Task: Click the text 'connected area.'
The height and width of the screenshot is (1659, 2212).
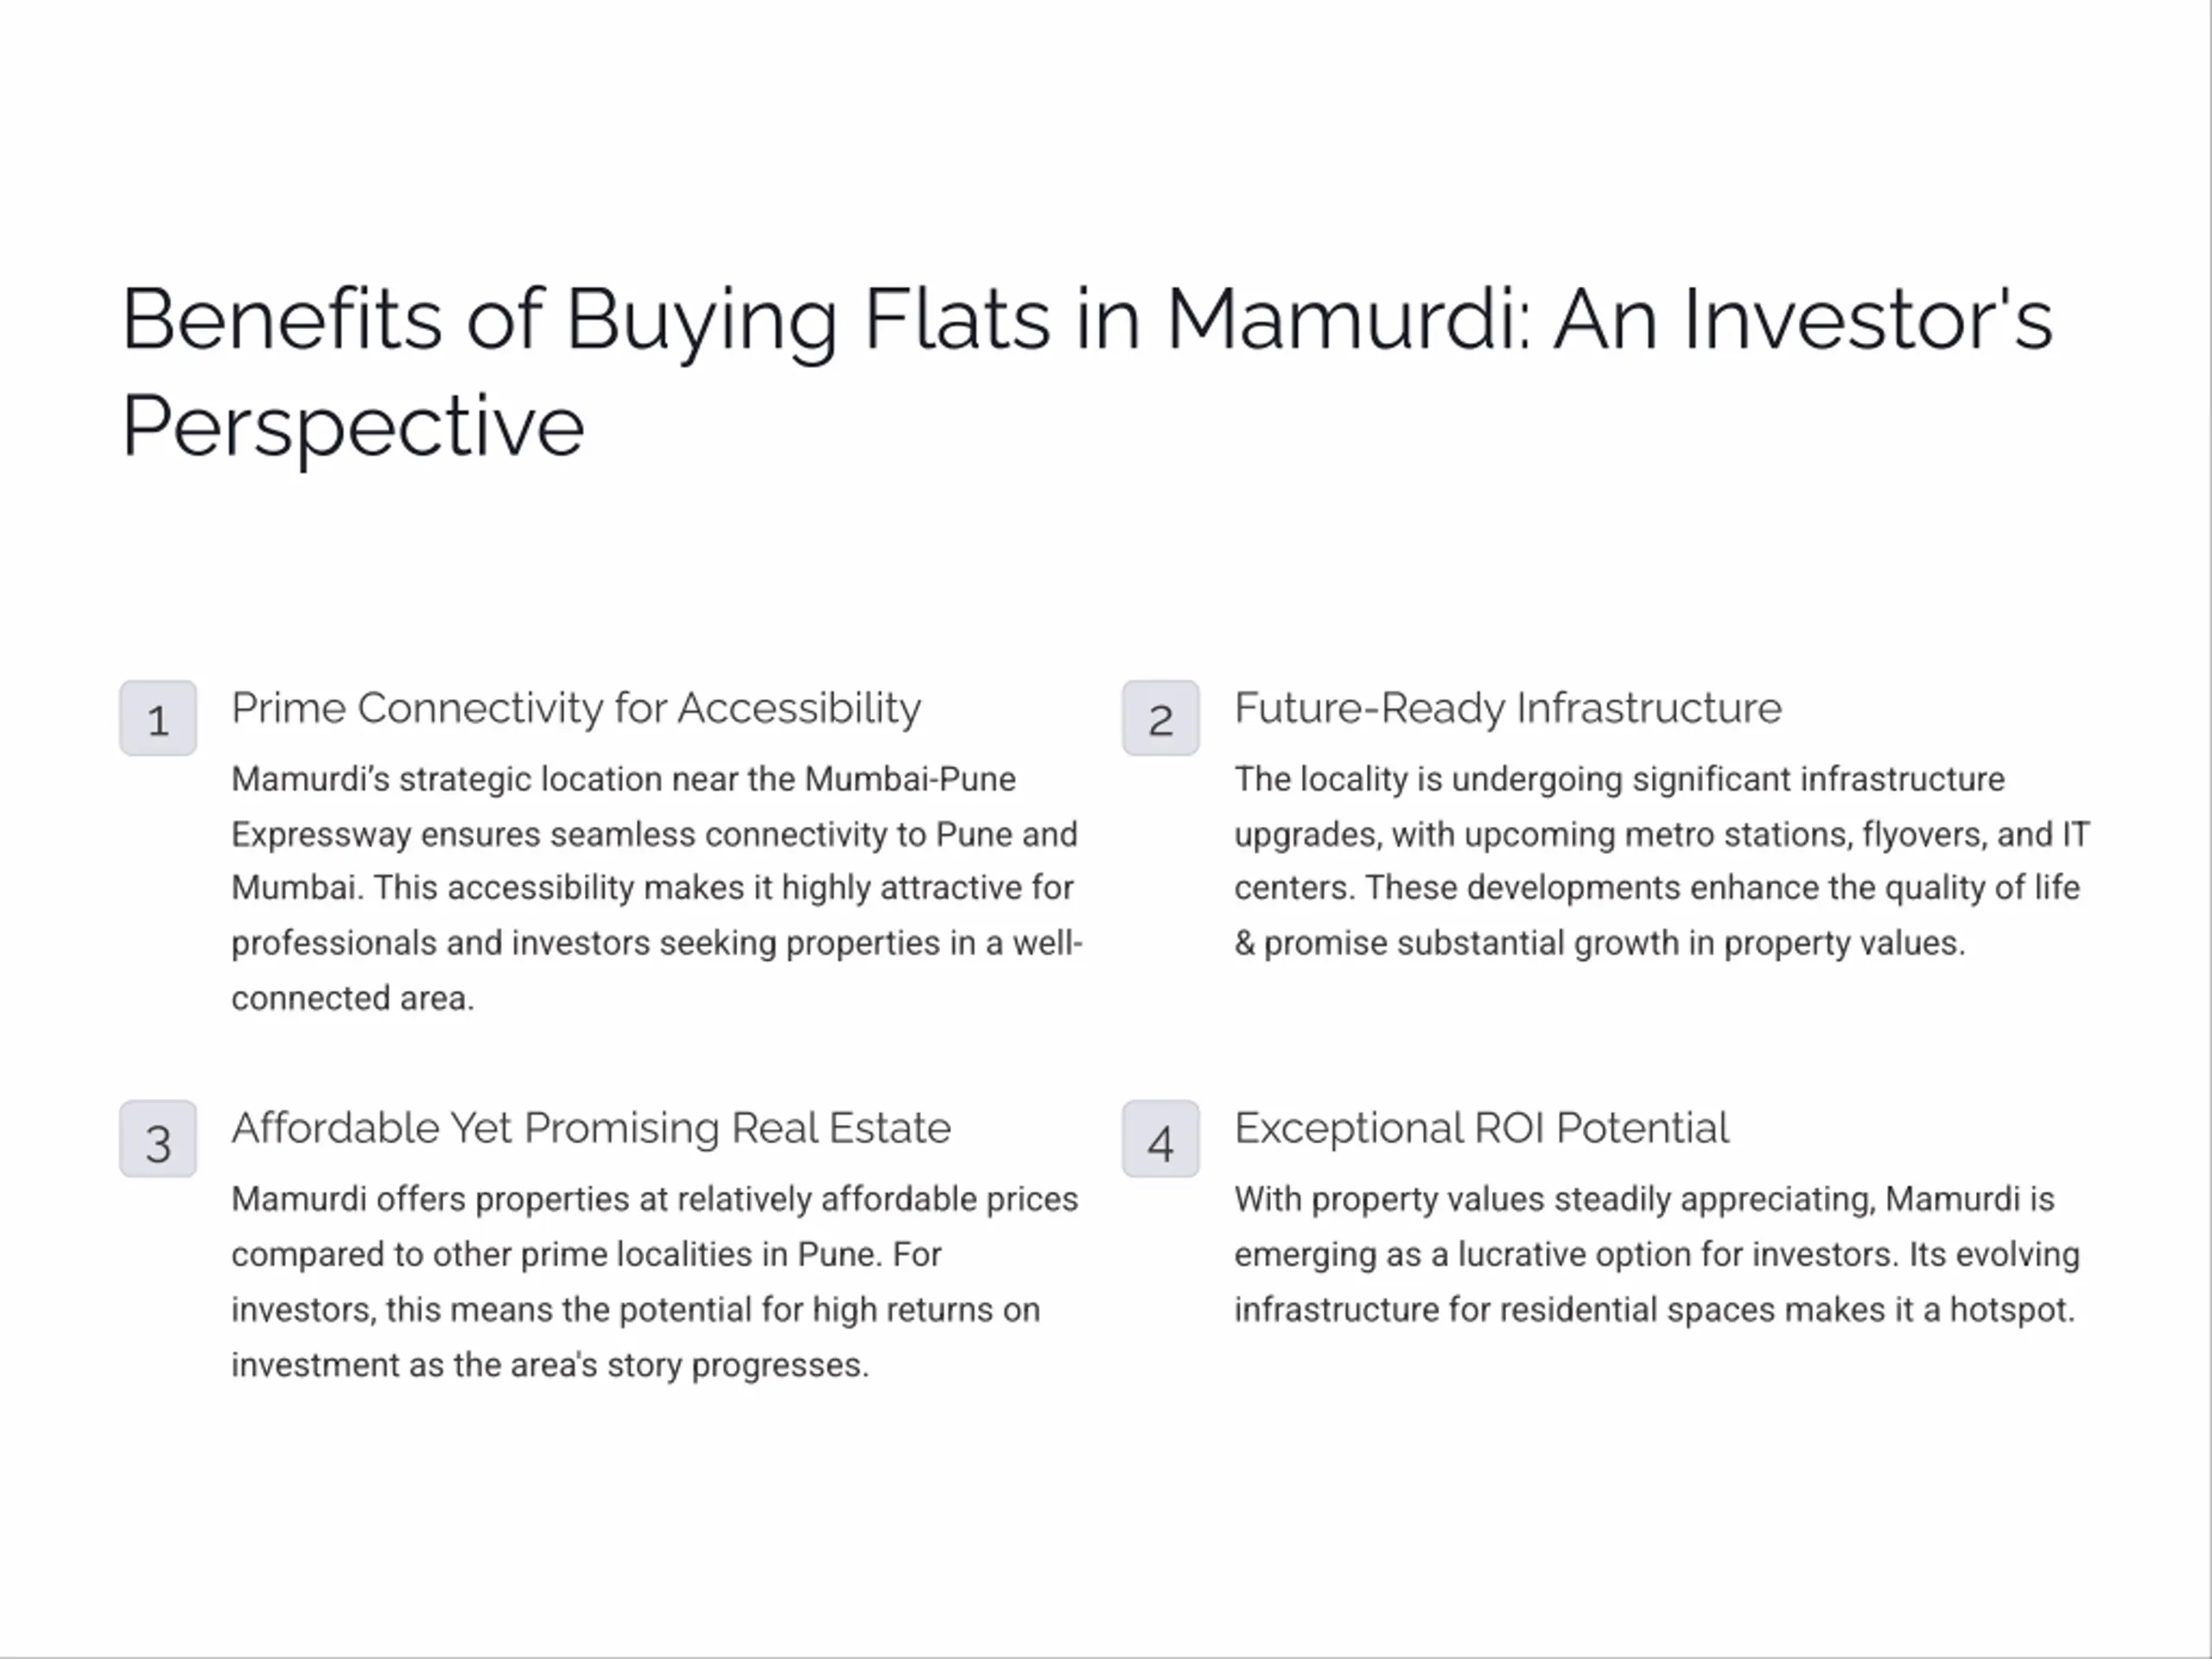Action: tap(353, 998)
